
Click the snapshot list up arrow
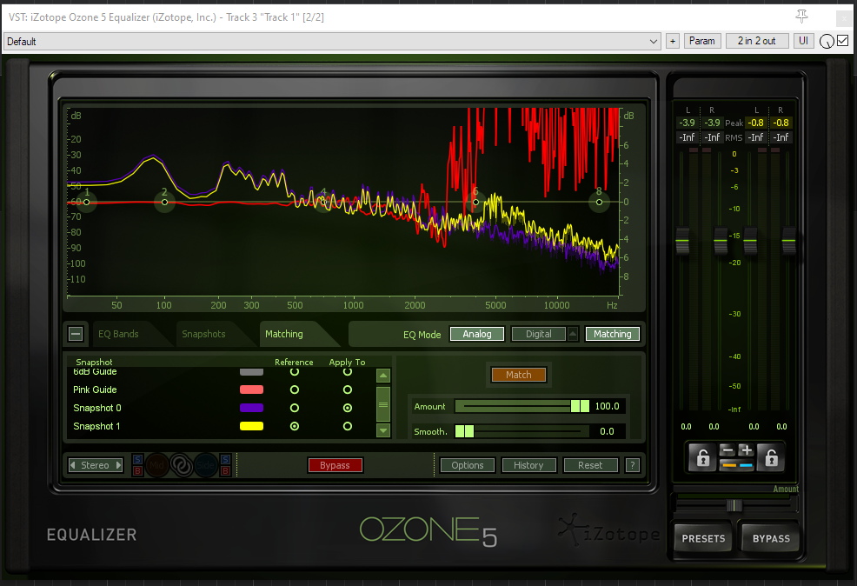383,376
